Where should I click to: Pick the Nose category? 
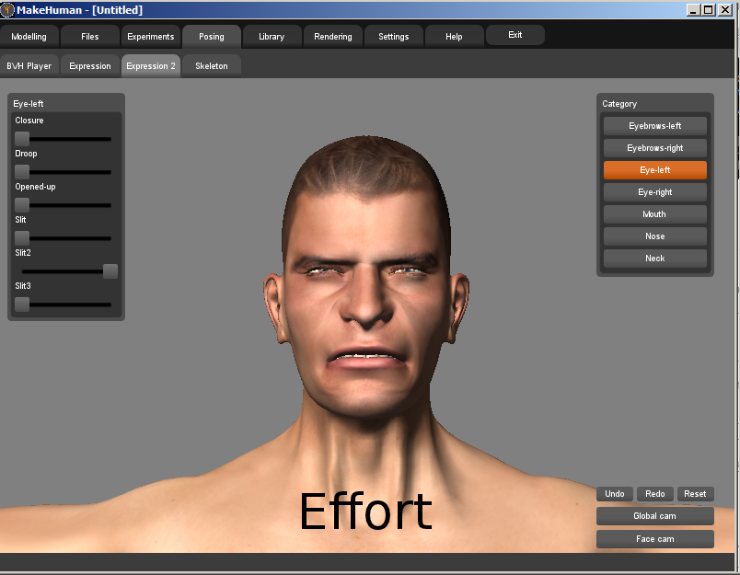pos(654,236)
